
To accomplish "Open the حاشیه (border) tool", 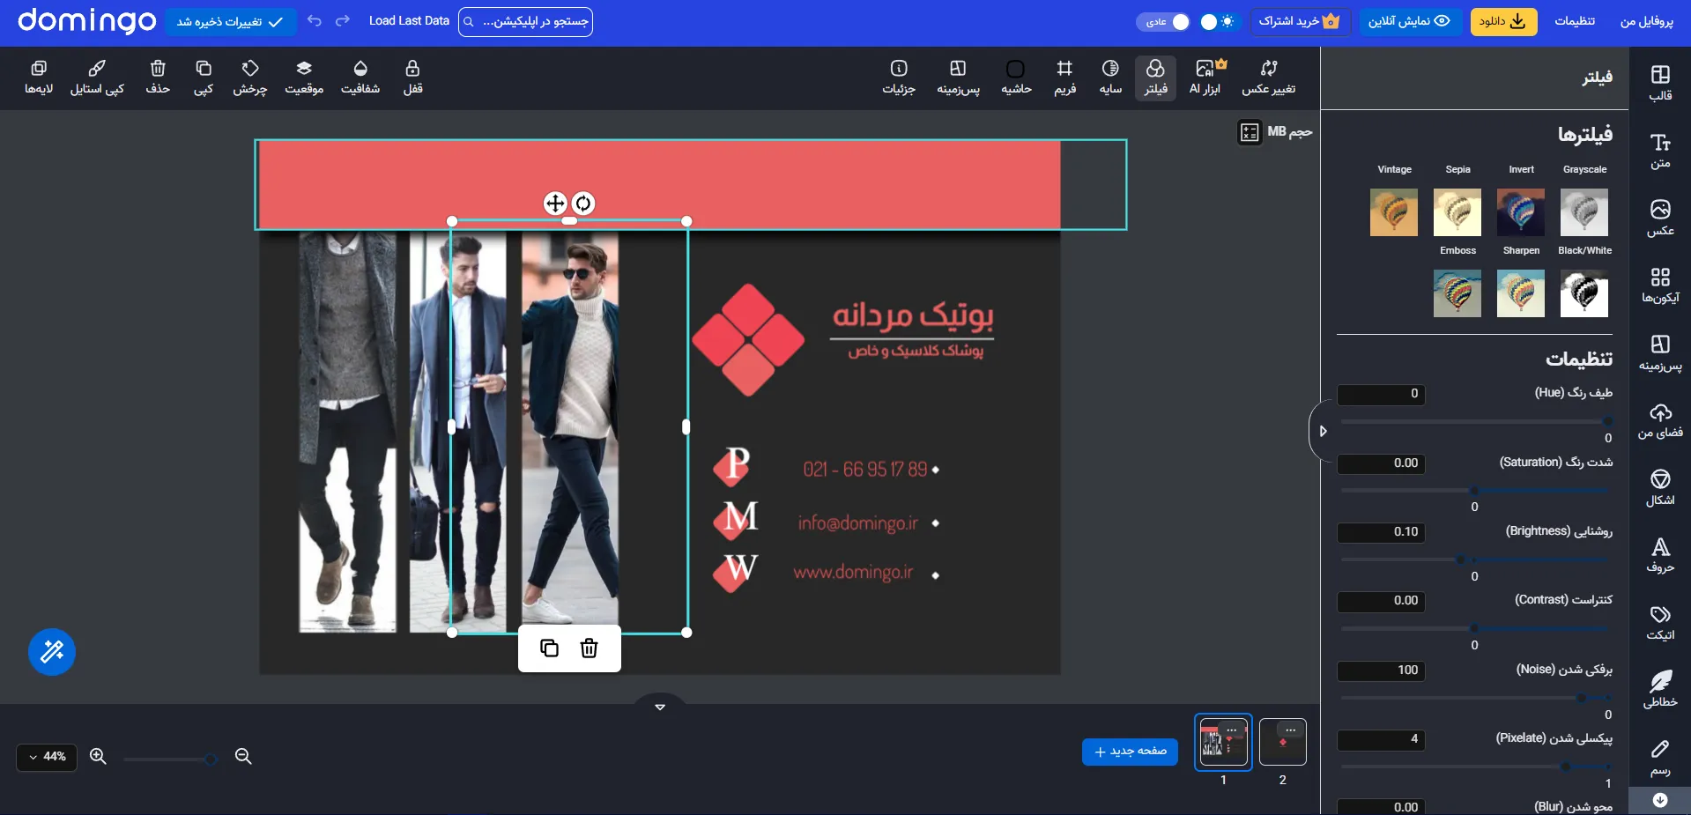I will [1016, 78].
